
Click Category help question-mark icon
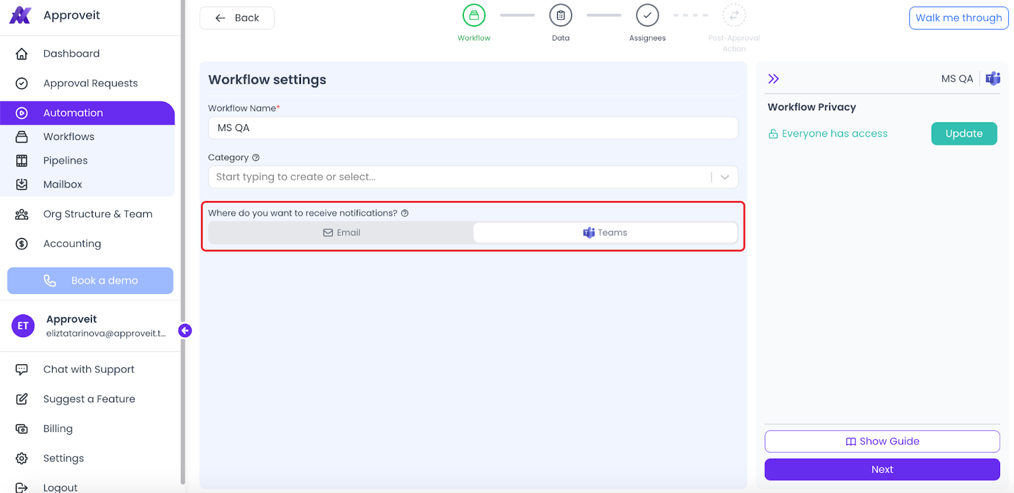pos(256,158)
